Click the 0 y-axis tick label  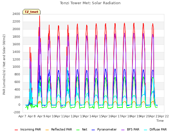tap(19, 105)
